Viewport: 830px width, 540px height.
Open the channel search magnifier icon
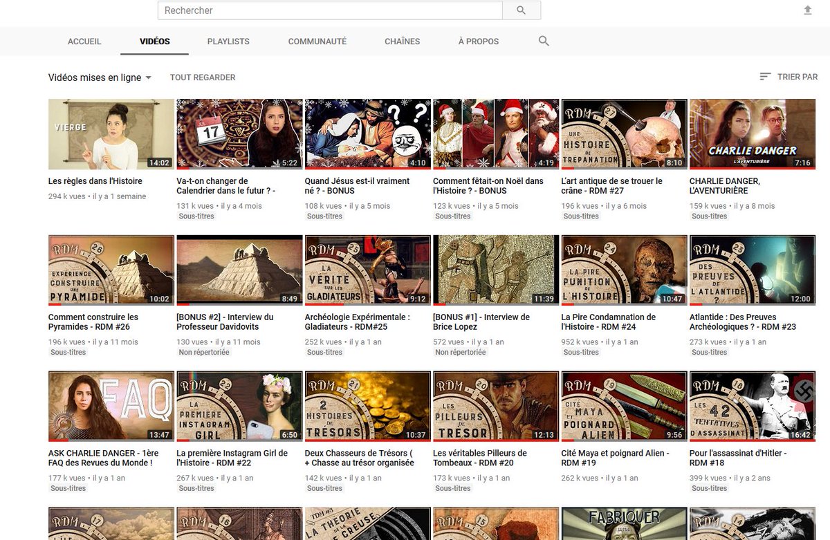(544, 41)
